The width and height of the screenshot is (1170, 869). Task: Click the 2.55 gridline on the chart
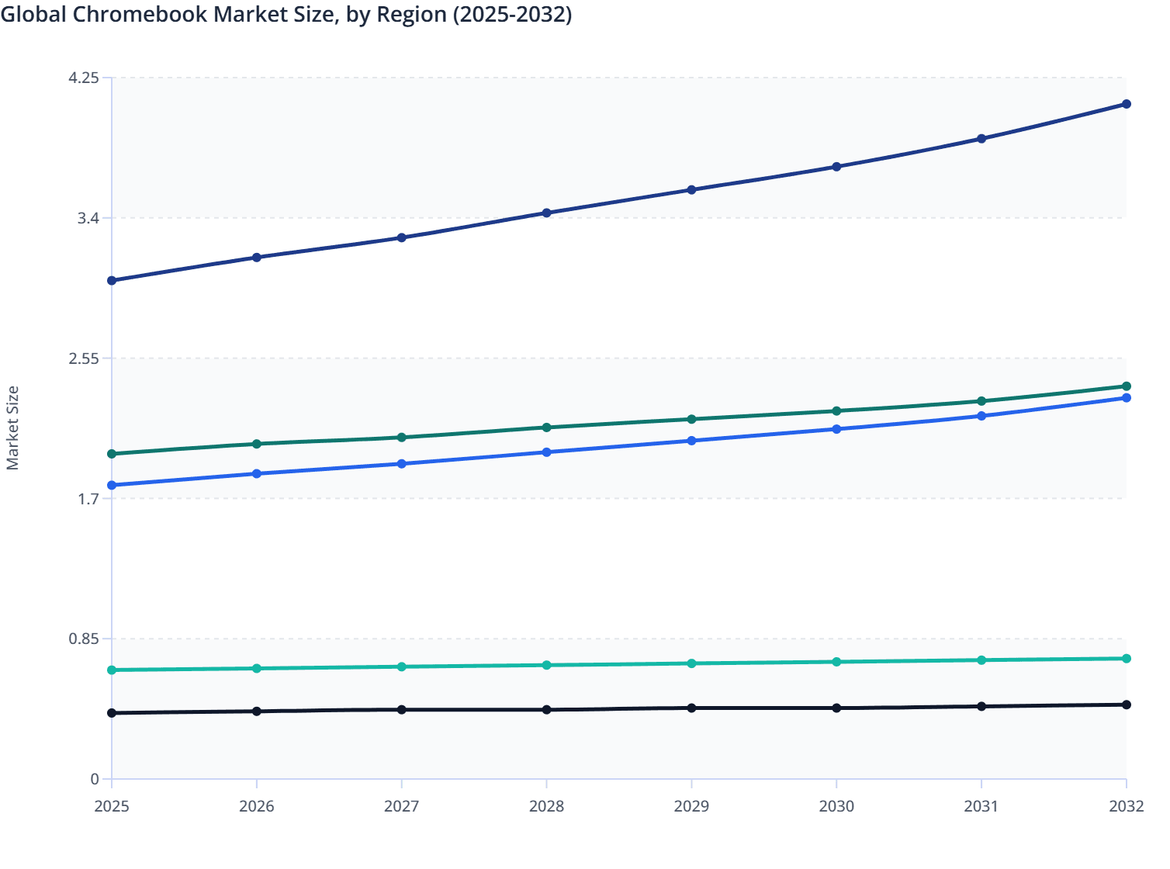point(613,358)
